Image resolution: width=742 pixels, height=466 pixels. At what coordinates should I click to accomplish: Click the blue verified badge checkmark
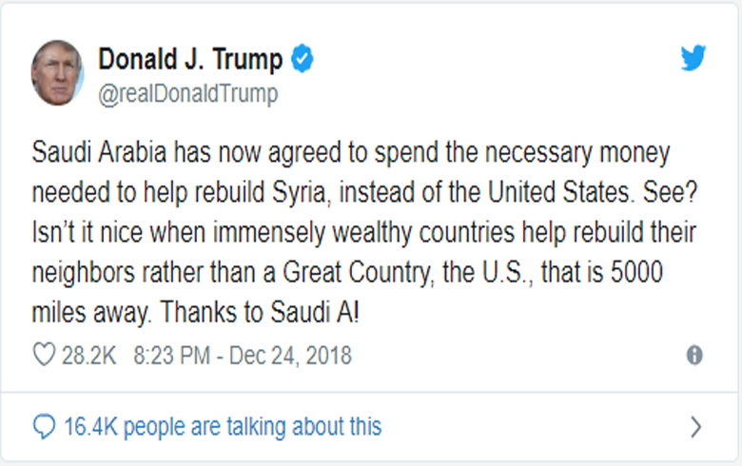(x=302, y=58)
